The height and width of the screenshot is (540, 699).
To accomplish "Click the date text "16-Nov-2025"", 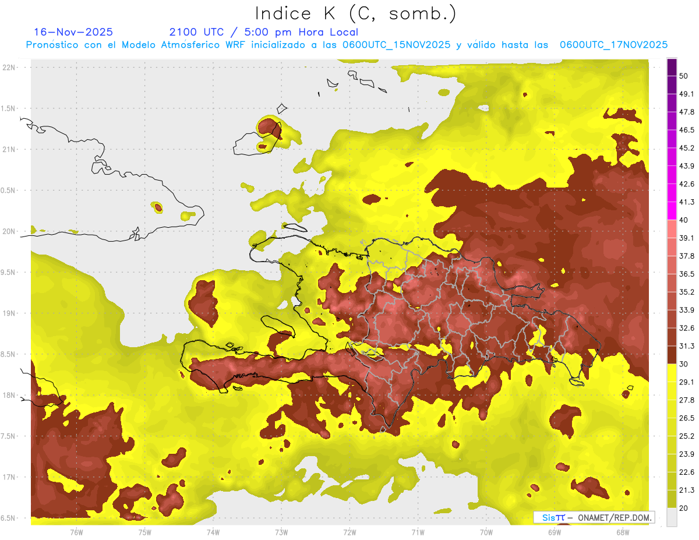I will (74, 32).
